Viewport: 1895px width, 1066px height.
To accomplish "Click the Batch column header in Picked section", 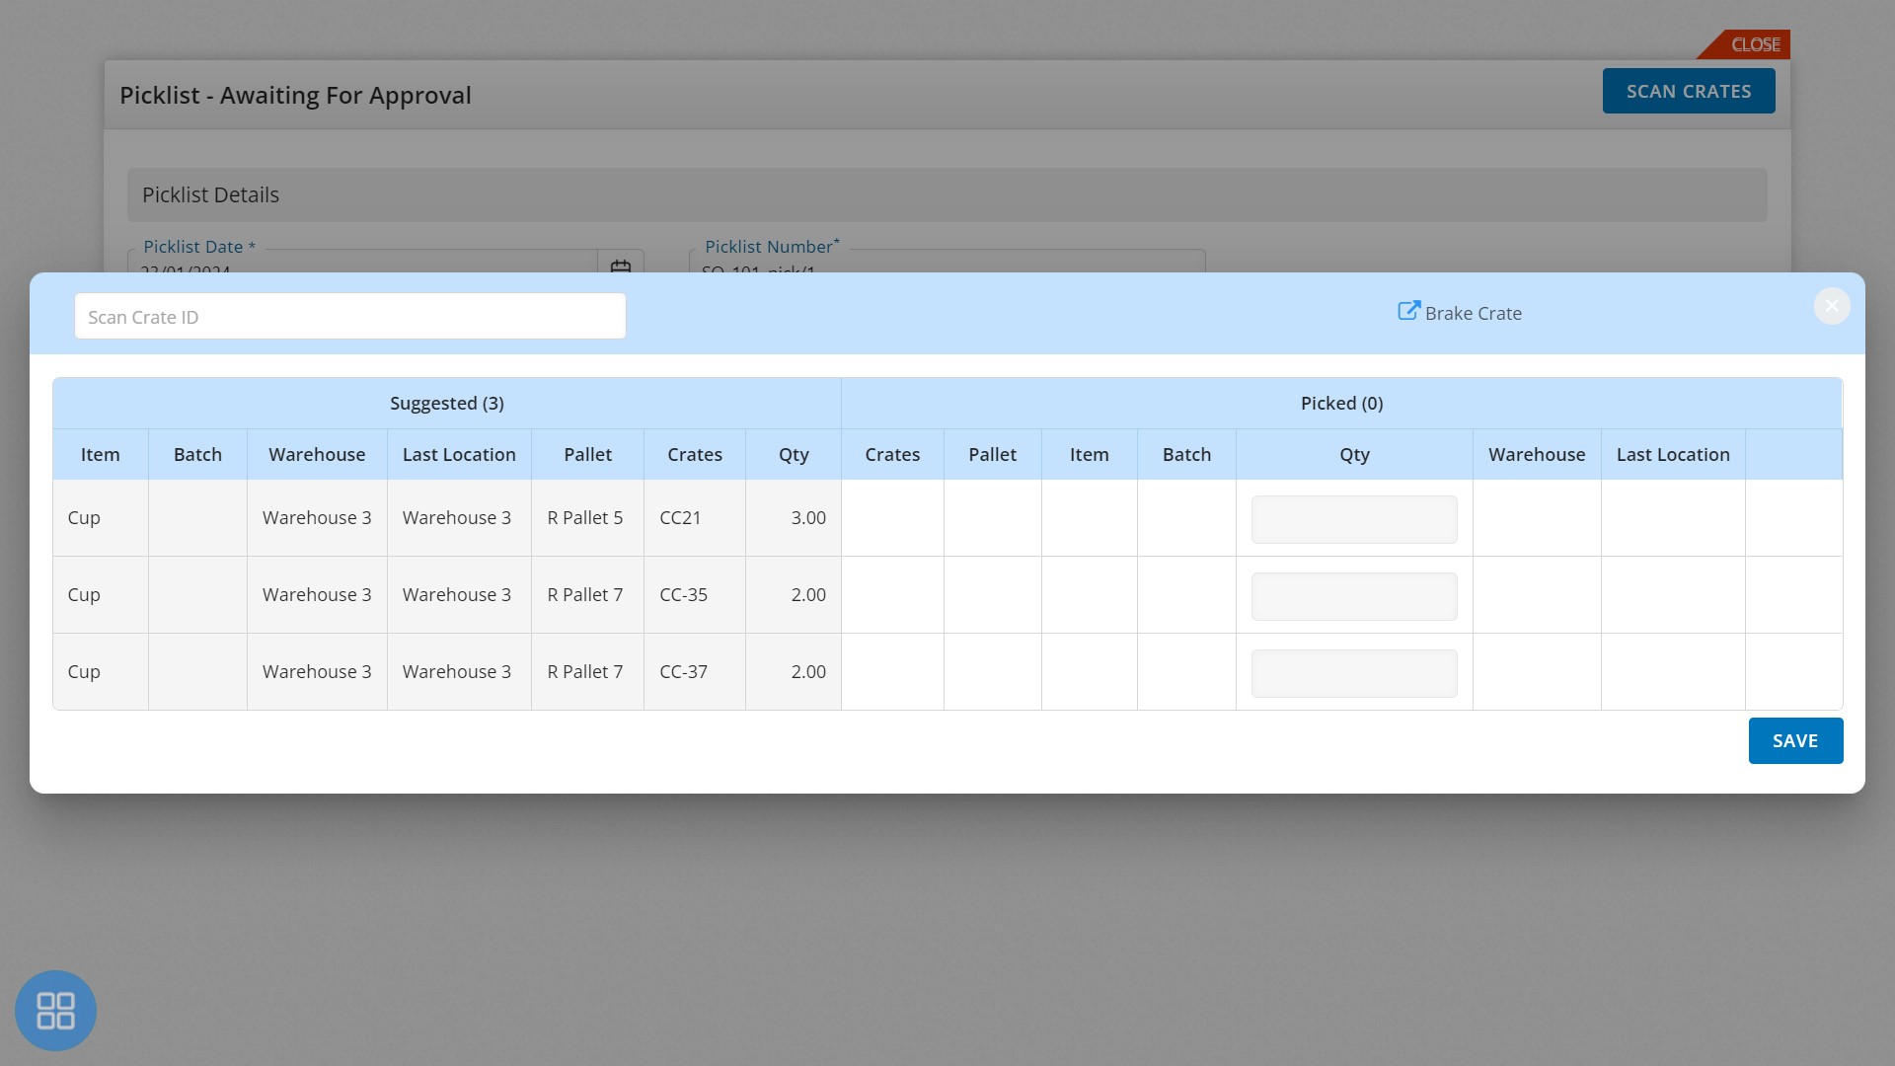I will tap(1185, 453).
